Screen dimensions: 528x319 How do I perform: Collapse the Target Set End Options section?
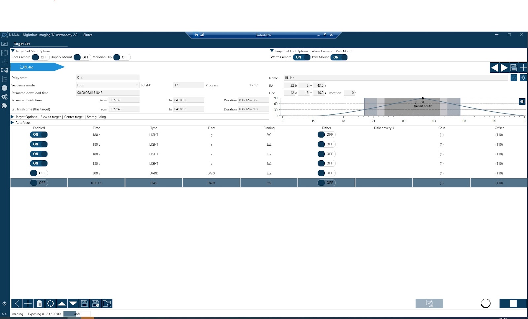tap(272, 51)
